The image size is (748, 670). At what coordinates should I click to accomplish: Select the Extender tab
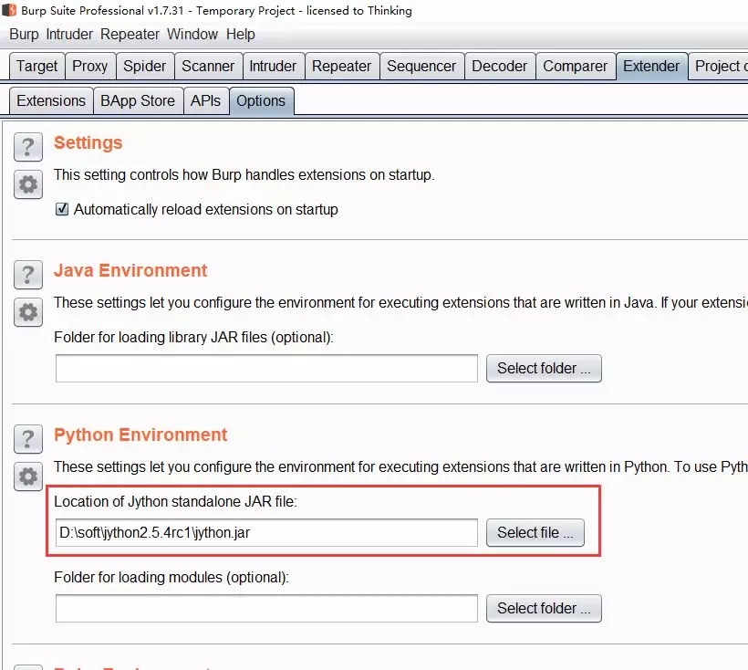coord(651,66)
